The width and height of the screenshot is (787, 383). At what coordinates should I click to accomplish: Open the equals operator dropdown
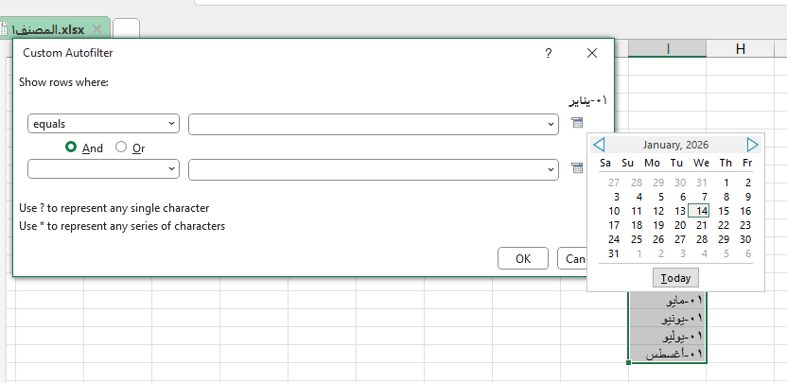[103, 124]
